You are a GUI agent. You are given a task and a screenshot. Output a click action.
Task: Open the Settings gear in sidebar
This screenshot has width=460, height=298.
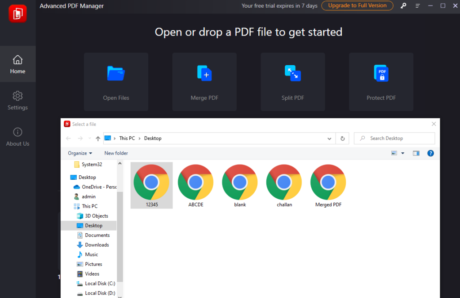coord(18,100)
